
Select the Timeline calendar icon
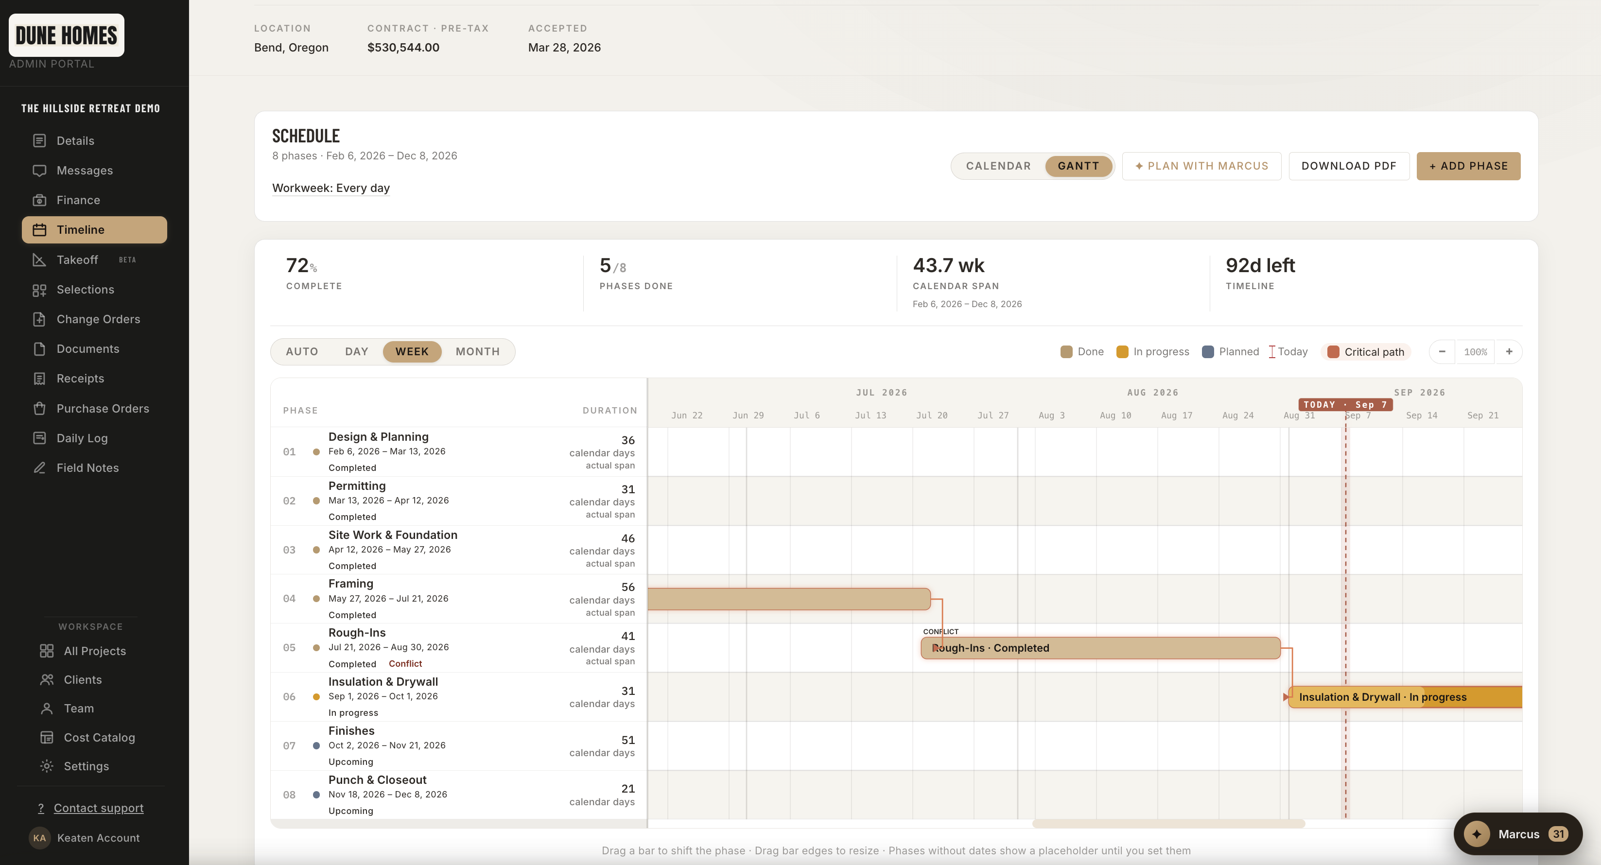pos(39,230)
